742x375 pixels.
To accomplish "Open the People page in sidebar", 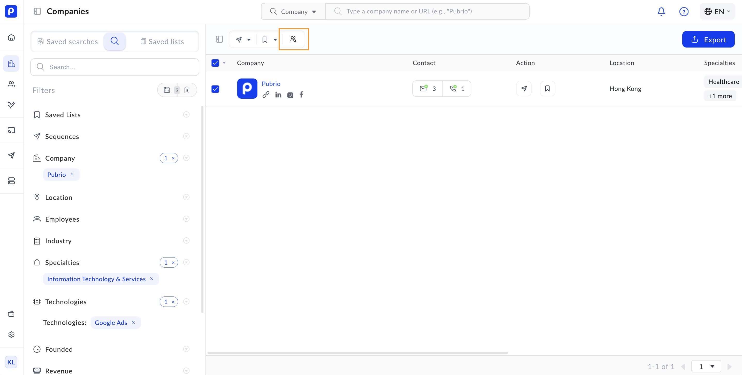I will click(11, 84).
